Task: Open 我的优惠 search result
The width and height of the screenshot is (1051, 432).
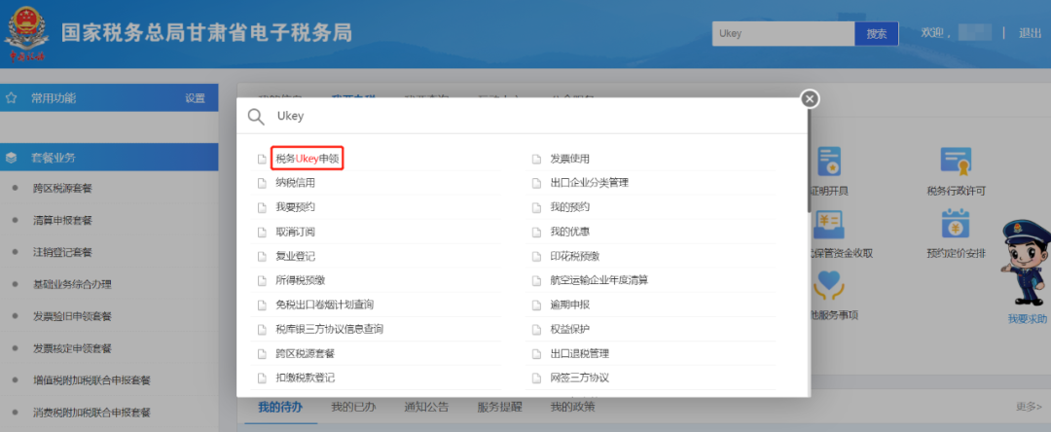Action: pyautogui.click(x=569, y=232)
